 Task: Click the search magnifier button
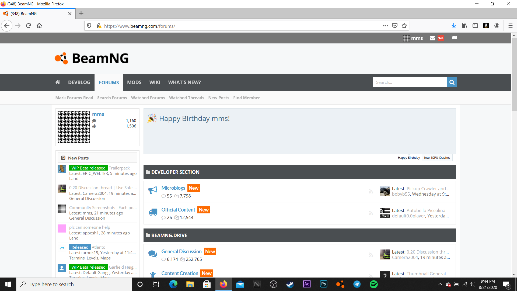click(x=452, y=82)
